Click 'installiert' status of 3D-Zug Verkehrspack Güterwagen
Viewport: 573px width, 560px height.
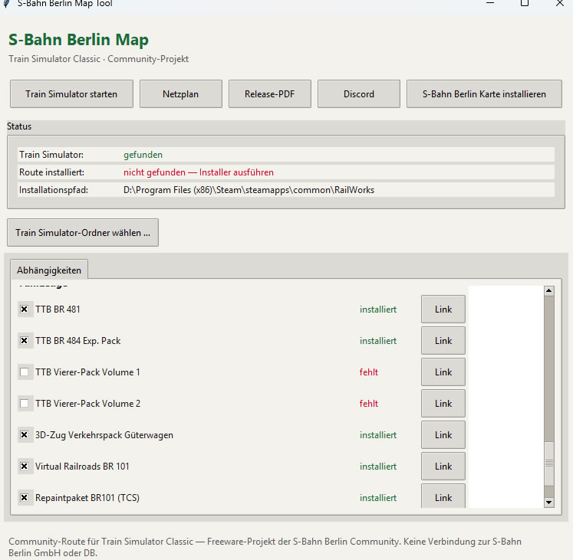coord(378,435)
